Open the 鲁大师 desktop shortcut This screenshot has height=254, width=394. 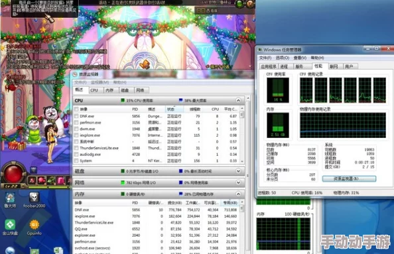click(x=10, y=200)
